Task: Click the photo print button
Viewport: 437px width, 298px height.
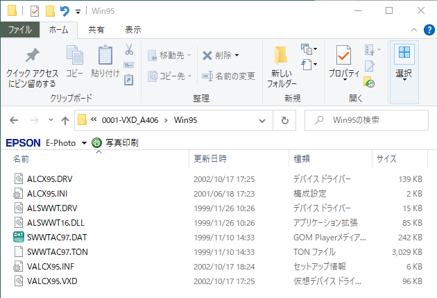Action: [x=115, y=143]
